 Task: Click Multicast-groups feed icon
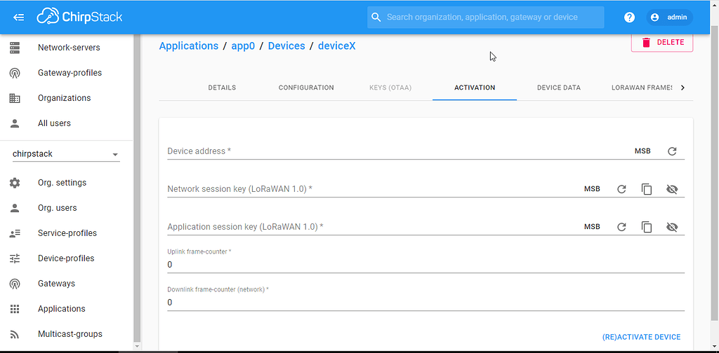point(15,334)
